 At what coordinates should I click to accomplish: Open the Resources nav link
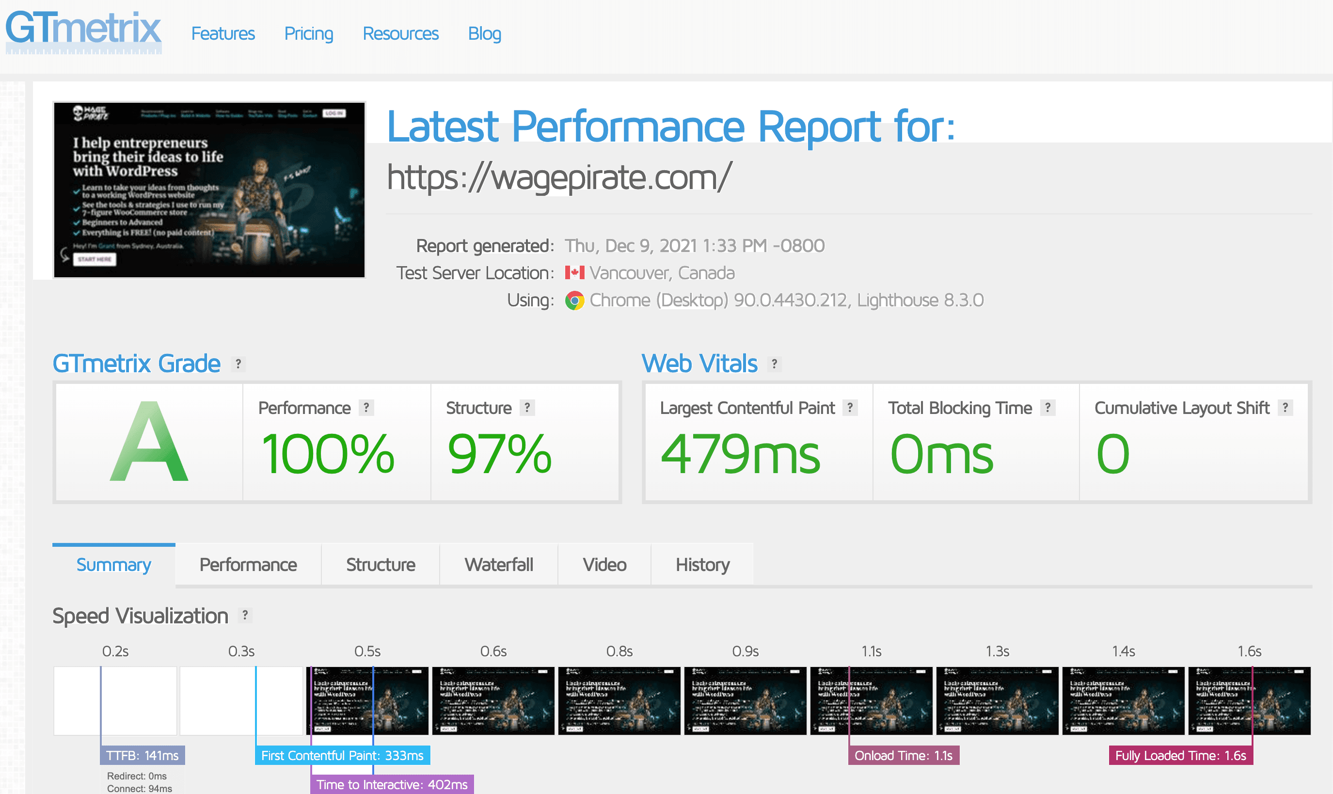401,34
